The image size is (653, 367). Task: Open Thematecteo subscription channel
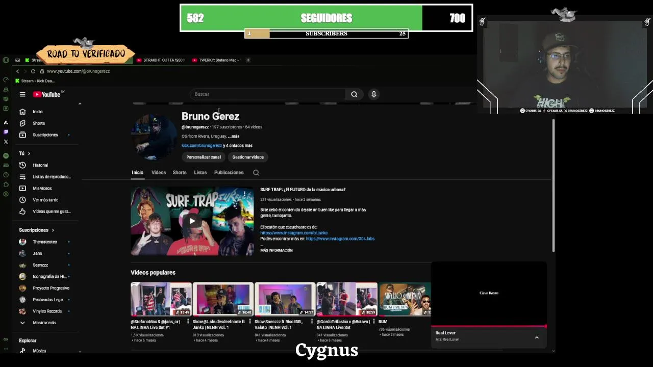click(x=46, y=242)
